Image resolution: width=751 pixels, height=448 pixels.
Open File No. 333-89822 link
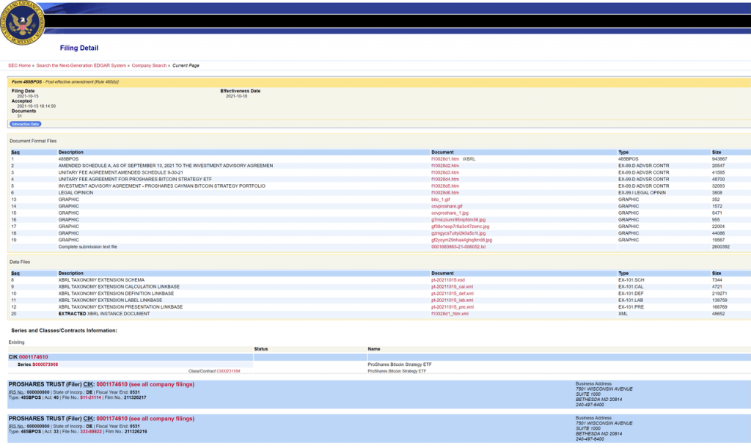coord(91,432)
